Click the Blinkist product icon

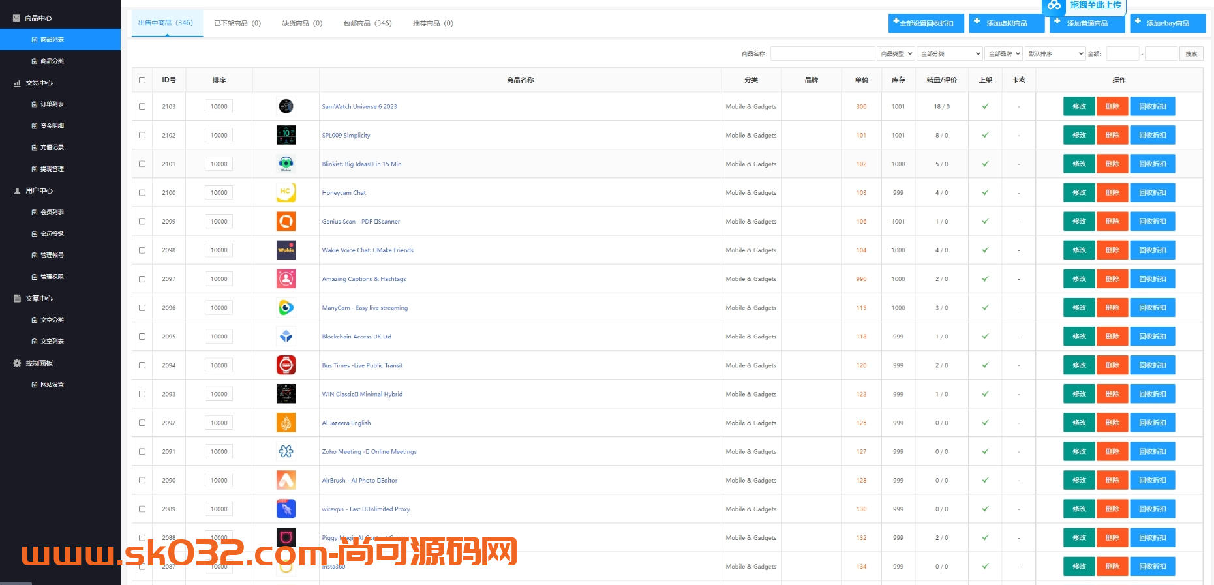point(286,164)
